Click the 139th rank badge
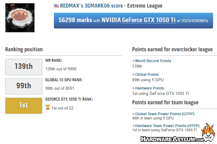Image resolution: width=217 pixels, height=144 pixels. pos(24,67)
